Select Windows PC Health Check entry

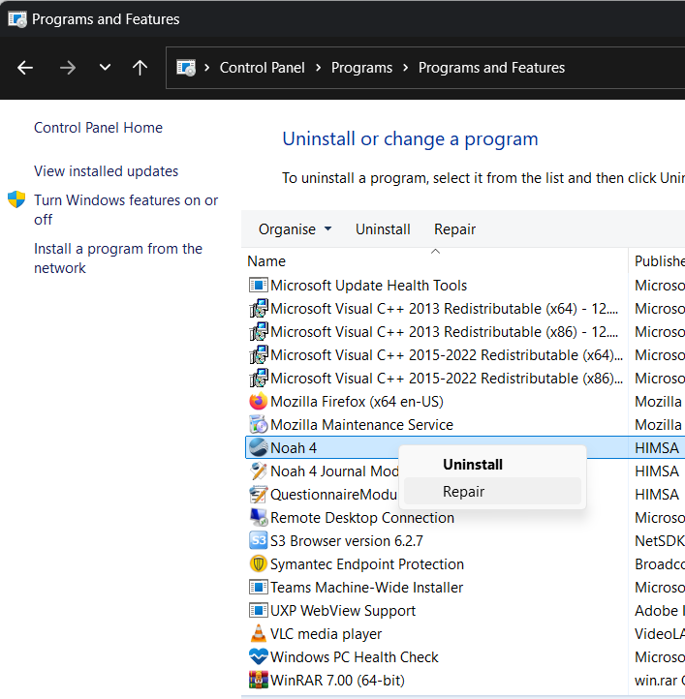pyautogui.click(x=355, y=657)
